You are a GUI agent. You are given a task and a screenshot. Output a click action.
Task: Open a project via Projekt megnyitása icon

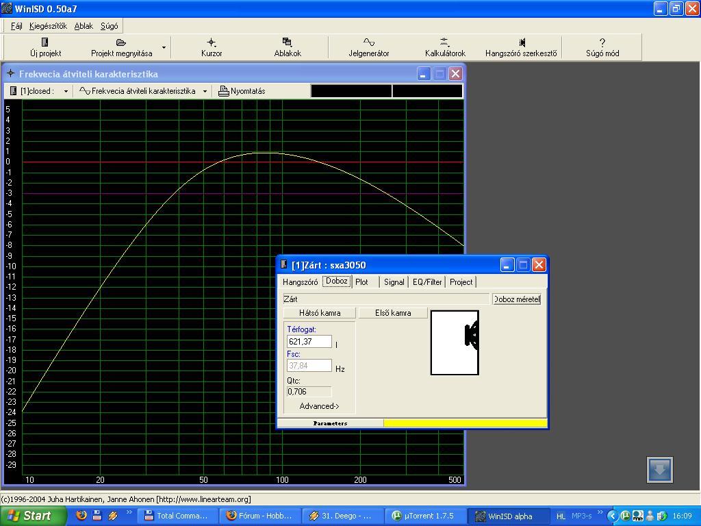point(121,47)
